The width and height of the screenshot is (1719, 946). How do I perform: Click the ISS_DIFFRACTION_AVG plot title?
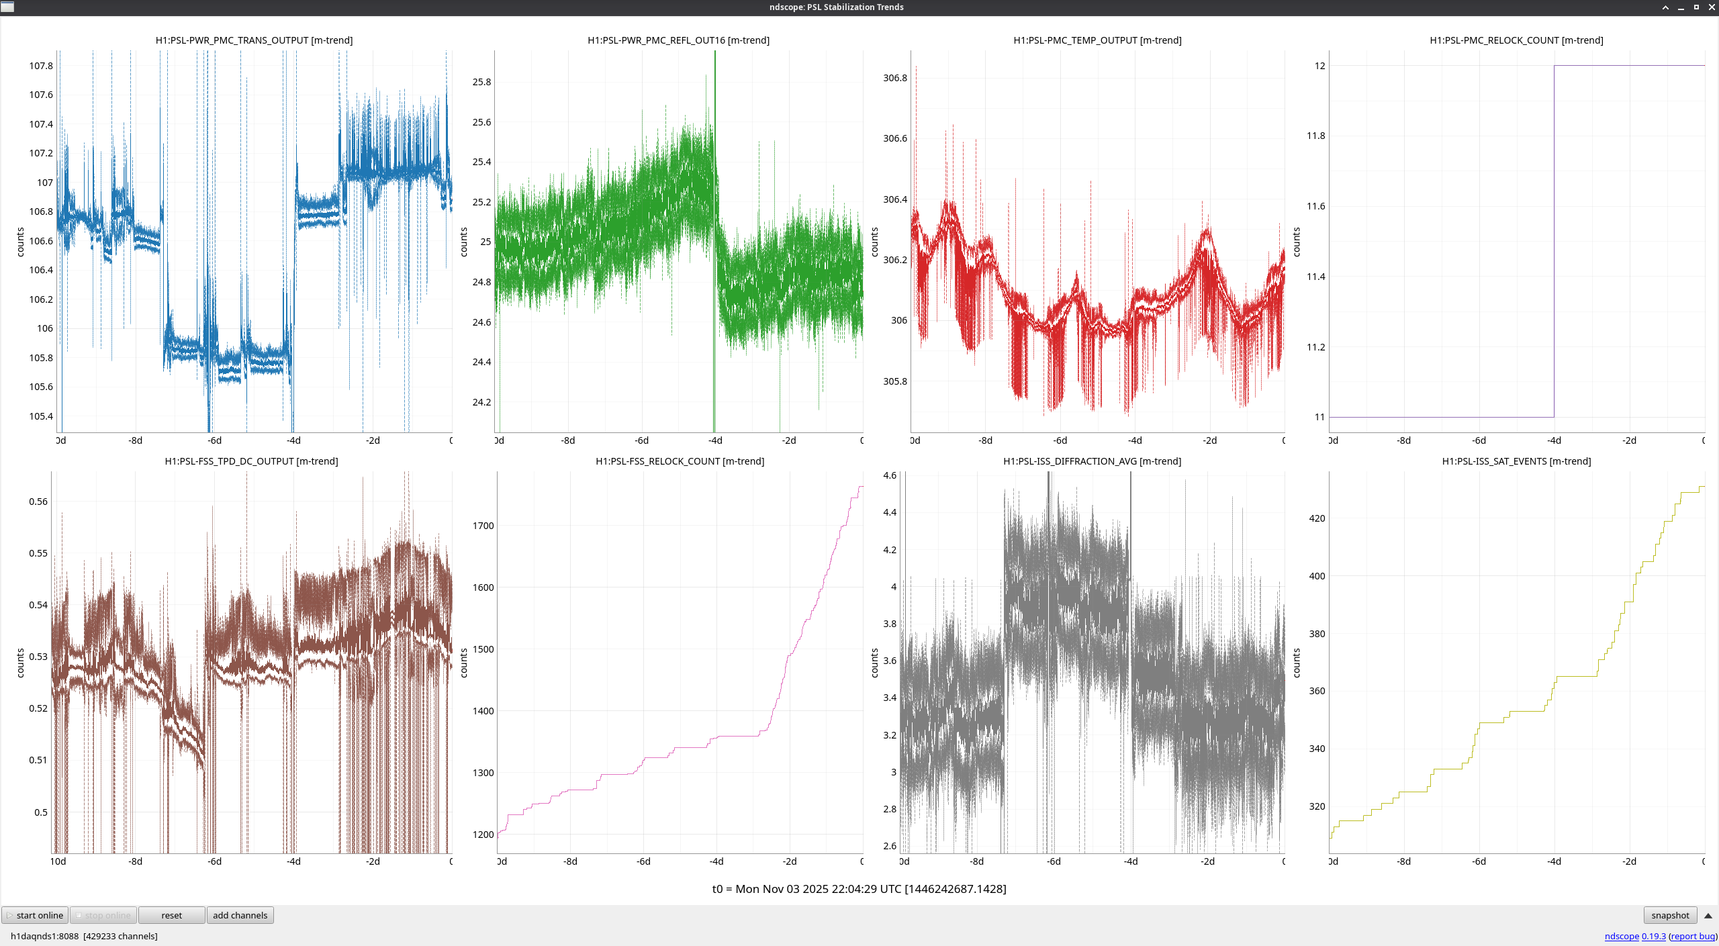tap(1092, 461)
